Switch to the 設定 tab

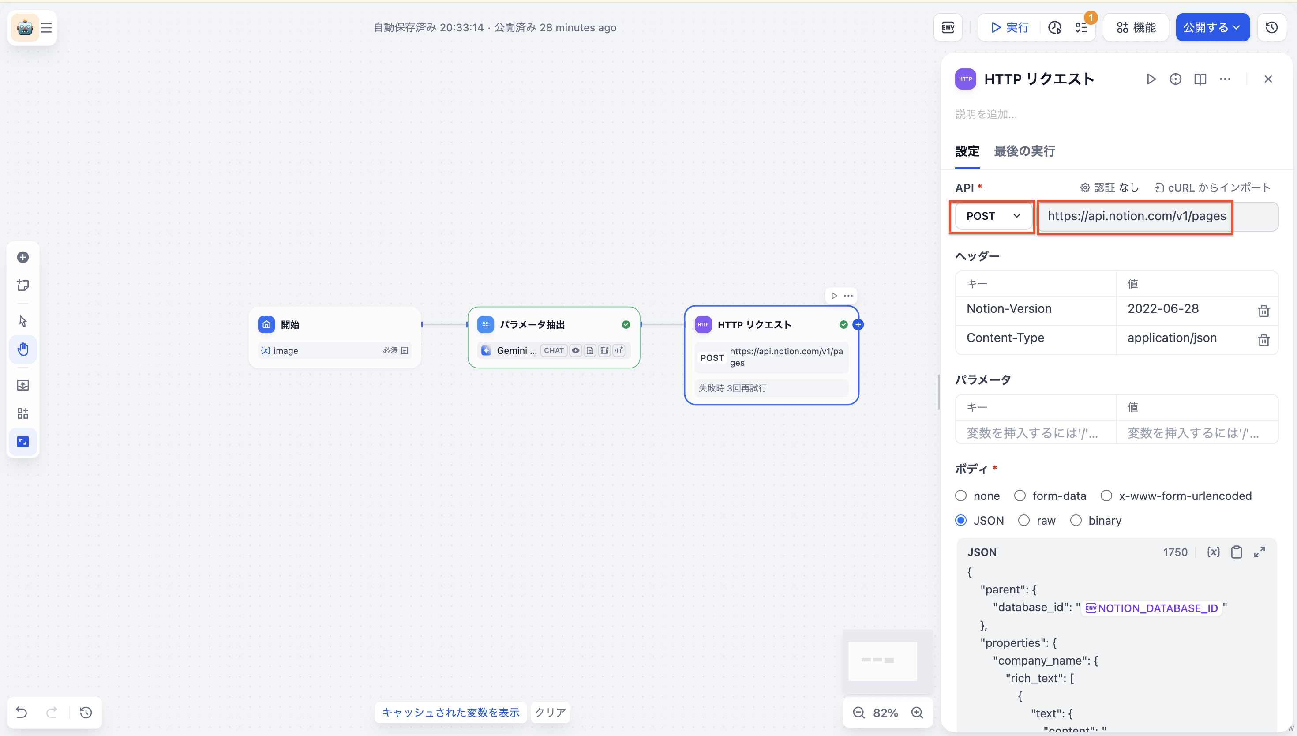tap(967, 151)
